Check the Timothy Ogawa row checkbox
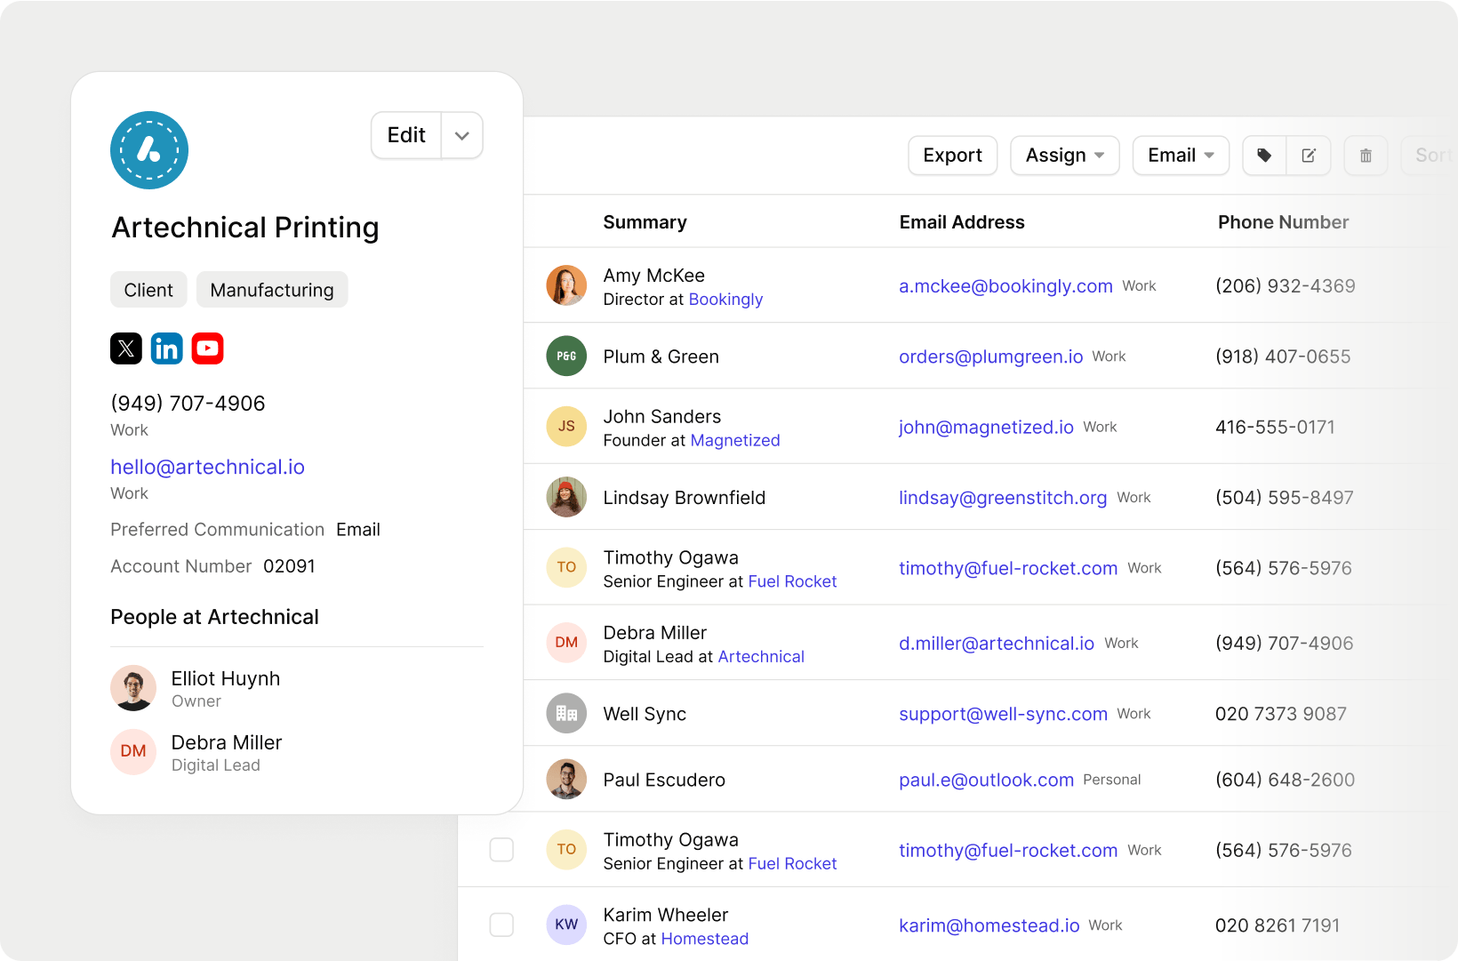Image resolution: width=1458 pixels, height=961 pixels. (502, 850)
